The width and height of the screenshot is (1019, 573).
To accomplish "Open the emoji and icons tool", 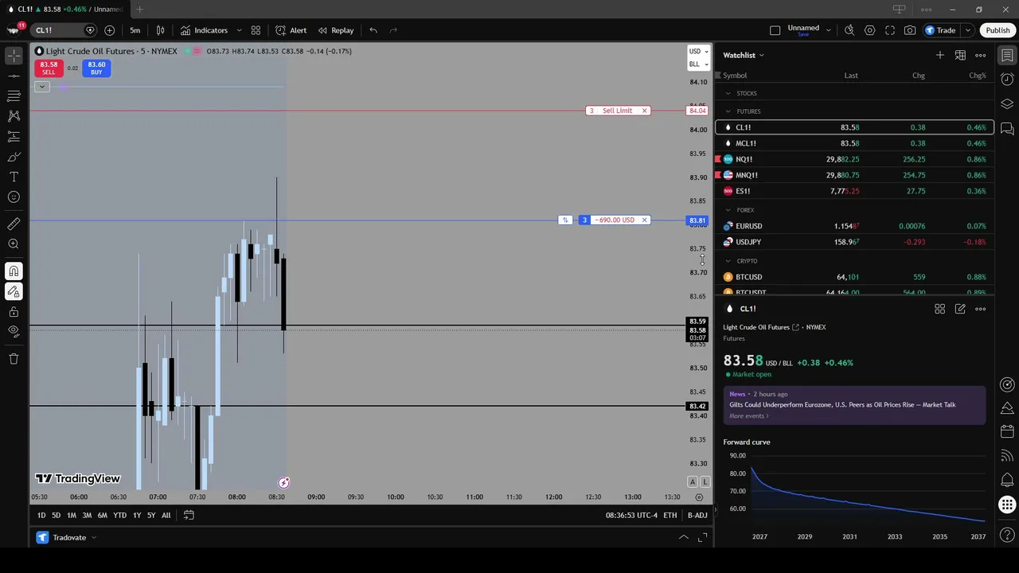I will [x=14, y=197].
